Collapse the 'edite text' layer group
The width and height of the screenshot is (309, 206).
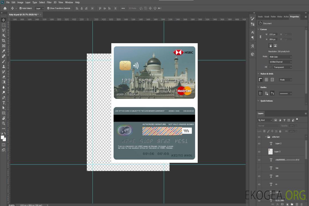266,137
